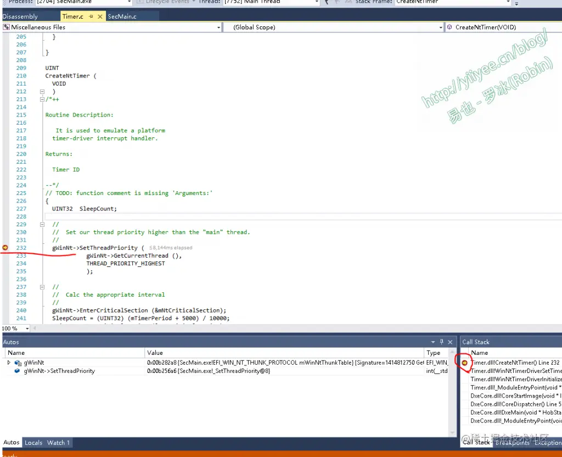Image resolution: width=562 pixels, height=457 pixels.
Task: Click the gWinNt->SetThreadPriority name in Autos
Action: point(59,371)
